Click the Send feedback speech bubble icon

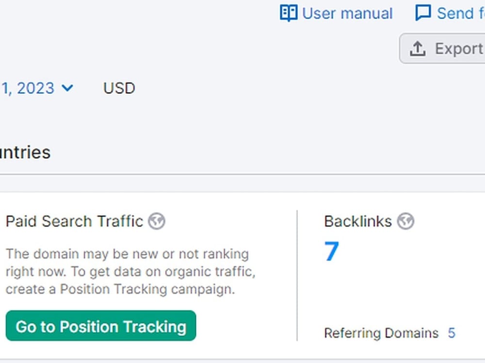coord(423,13)
